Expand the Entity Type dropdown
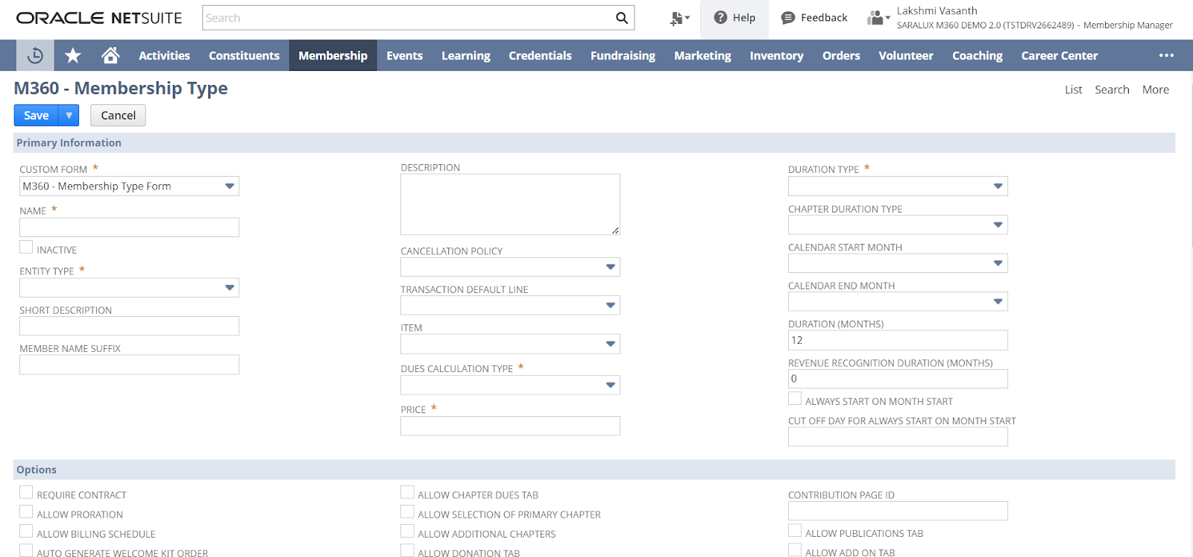Viewport: 1193px width, 557px height. 230,288
